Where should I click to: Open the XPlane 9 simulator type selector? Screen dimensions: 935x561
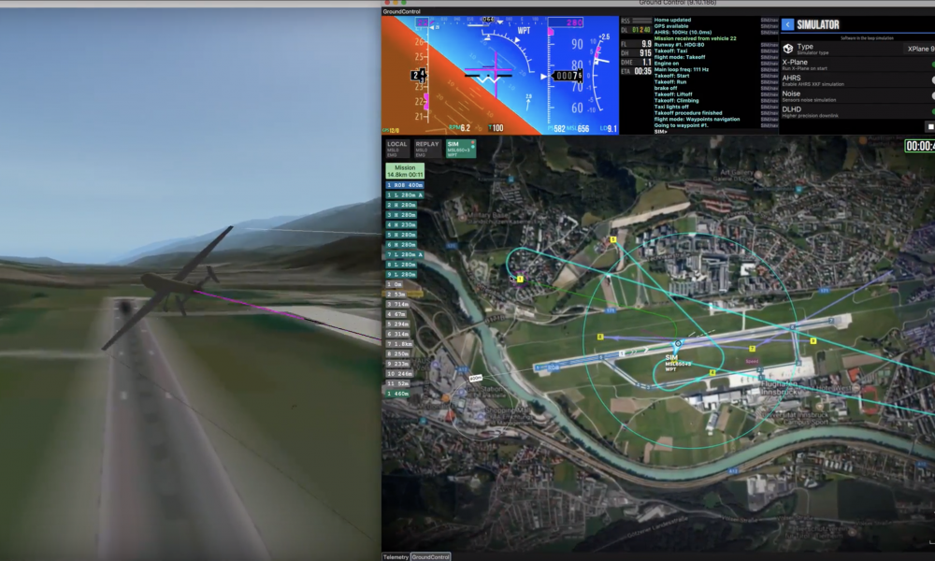[919, 49]
